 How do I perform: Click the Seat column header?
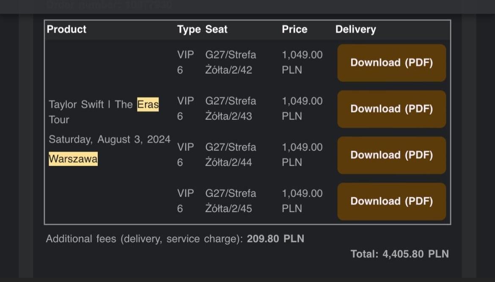(x=216, y=29)
